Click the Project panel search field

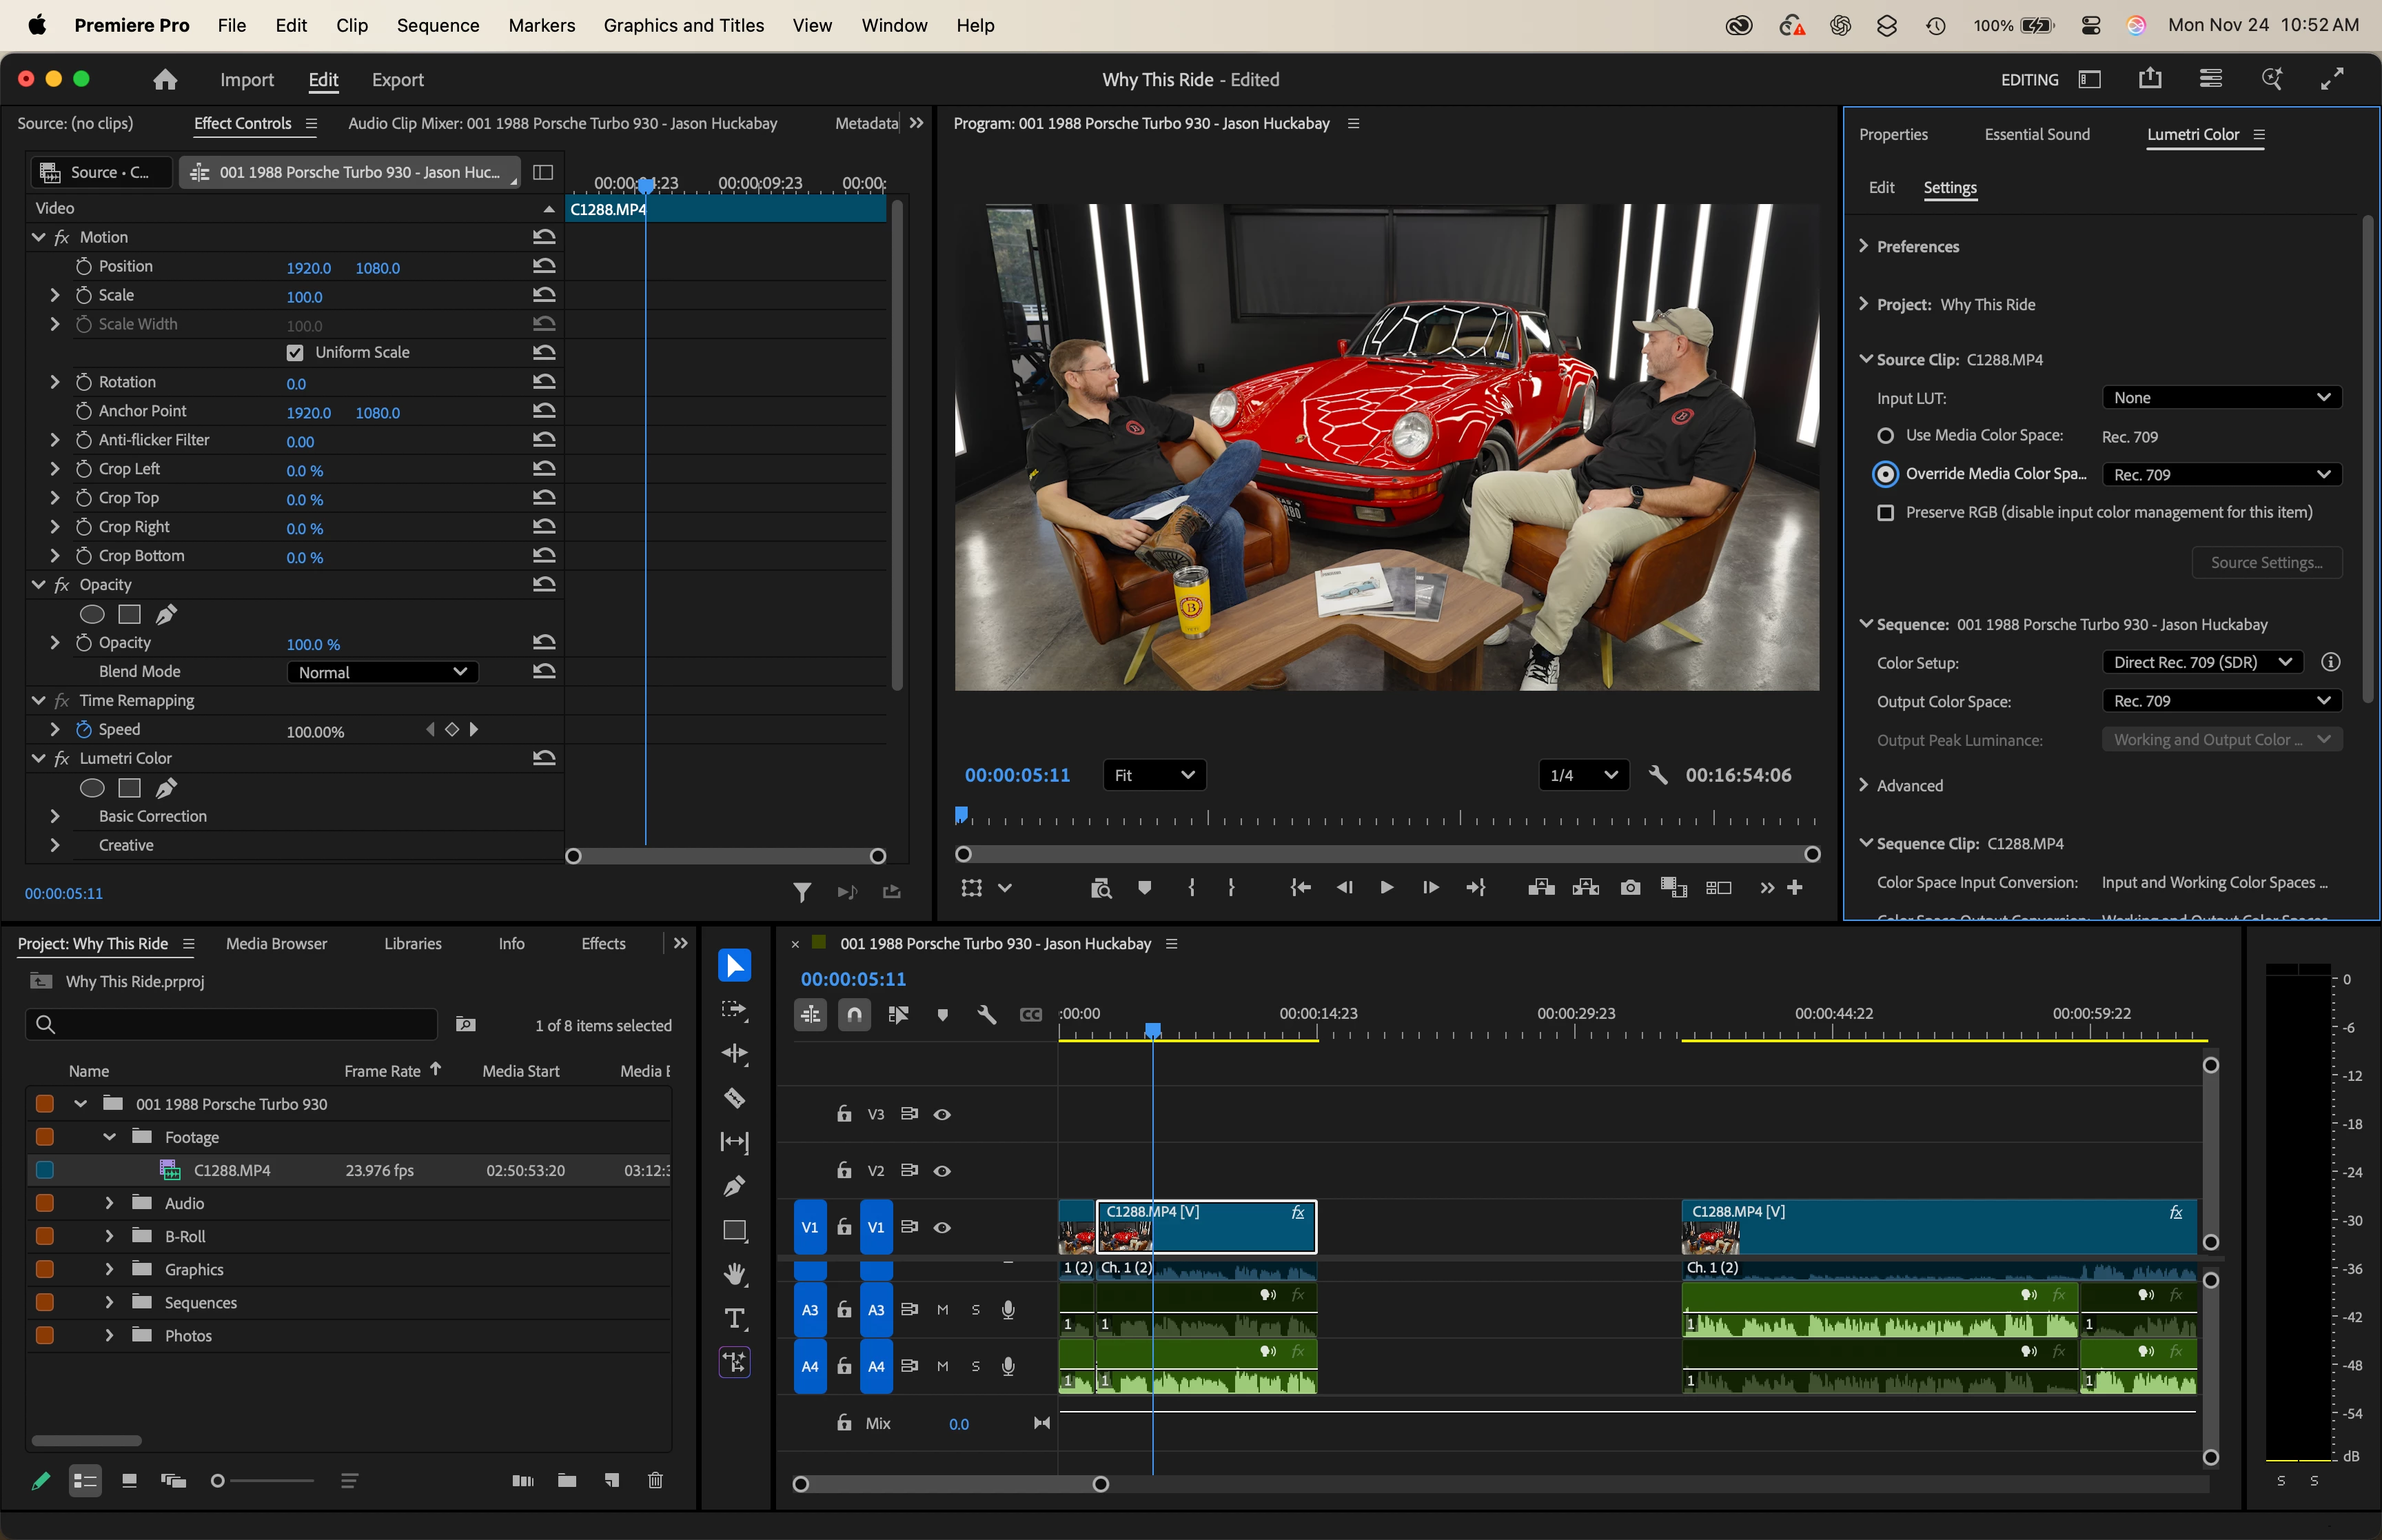[x=231, y=1024]
